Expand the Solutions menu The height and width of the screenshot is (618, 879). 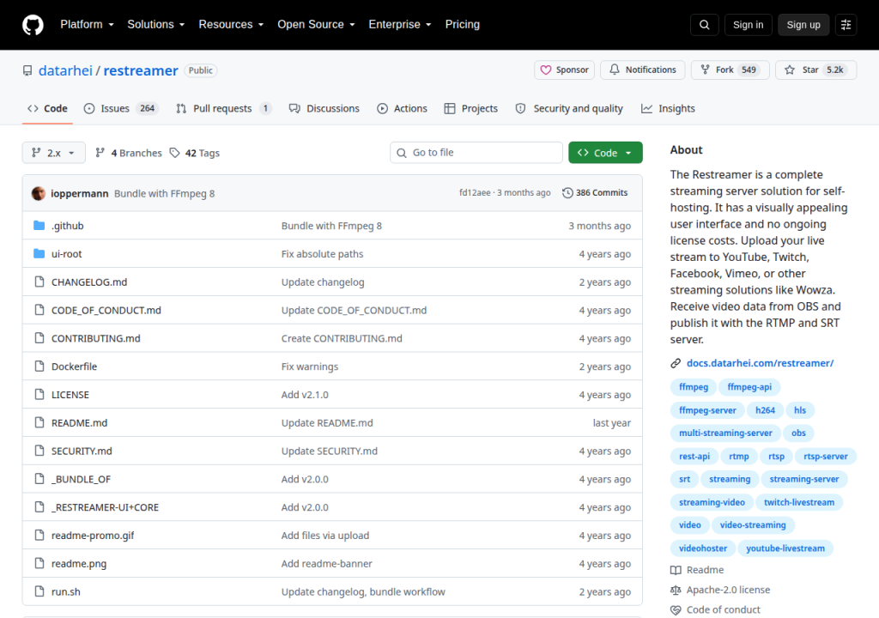tap(156, 25)
